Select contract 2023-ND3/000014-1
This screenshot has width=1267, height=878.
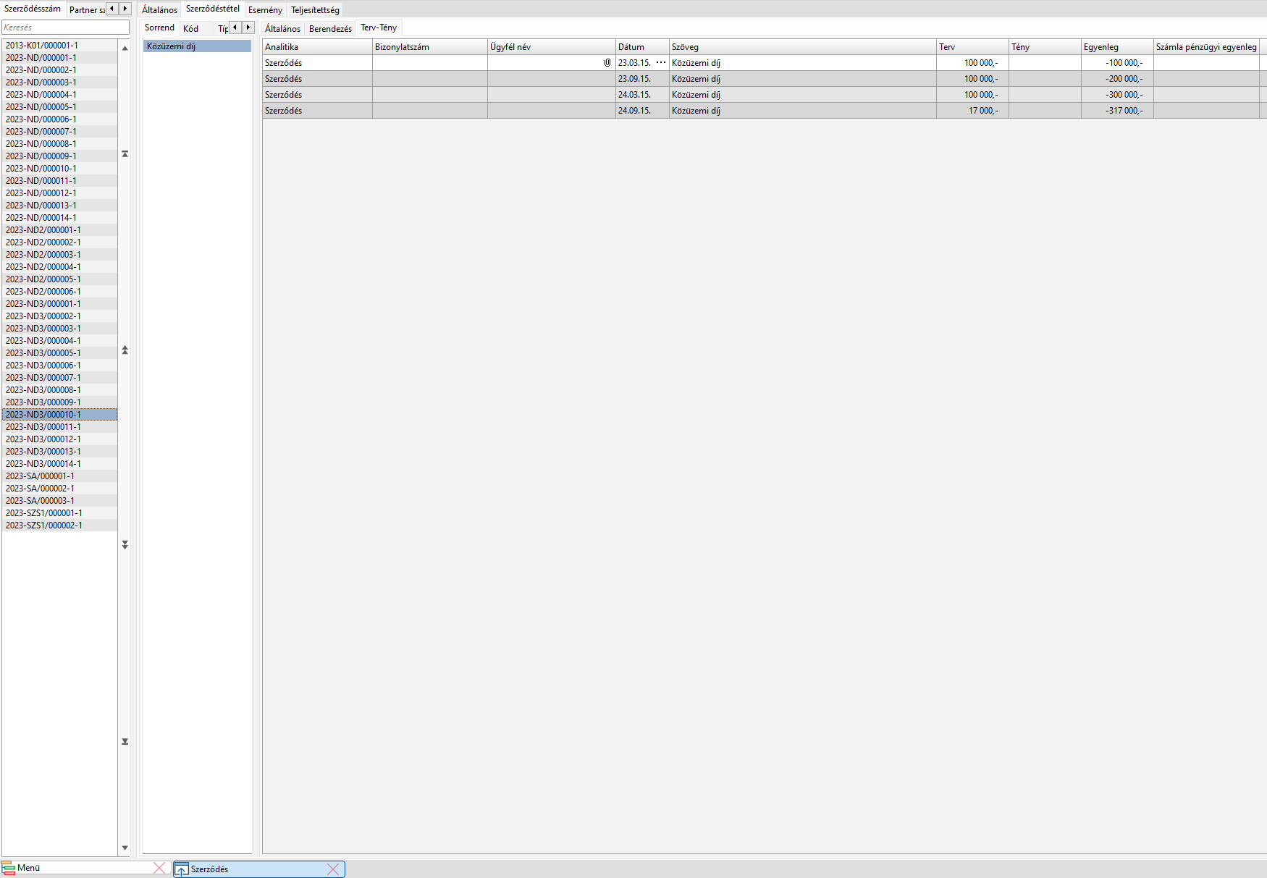[59, 464]
